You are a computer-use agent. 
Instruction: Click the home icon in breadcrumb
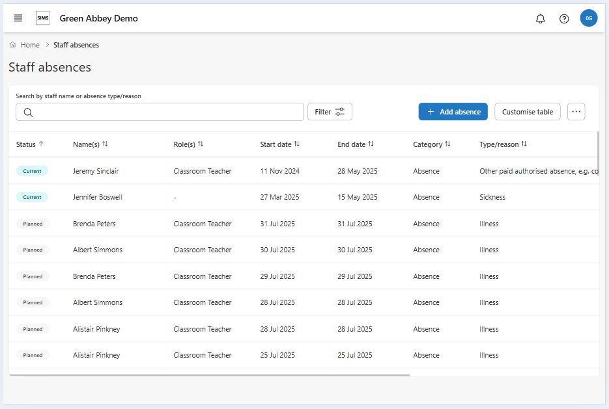(13, 45)
